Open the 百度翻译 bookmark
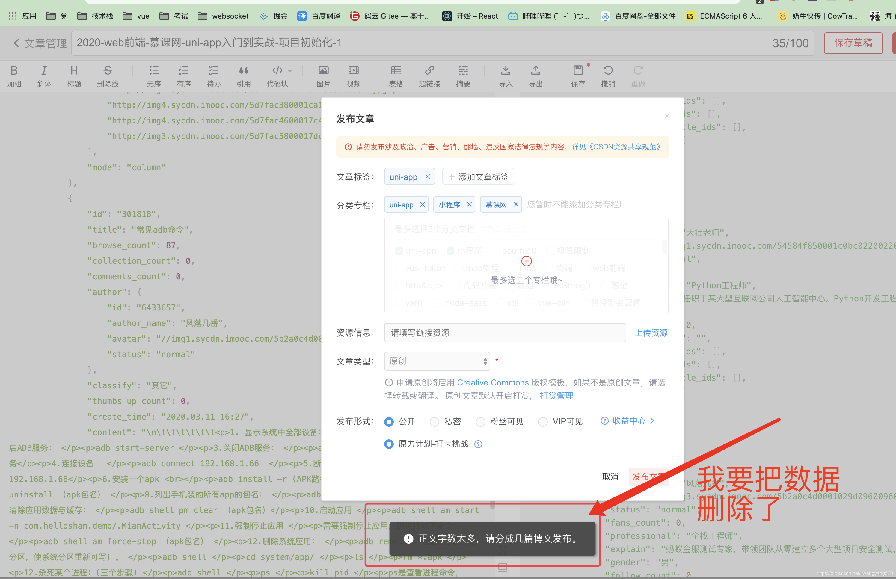 coord(319,16)
